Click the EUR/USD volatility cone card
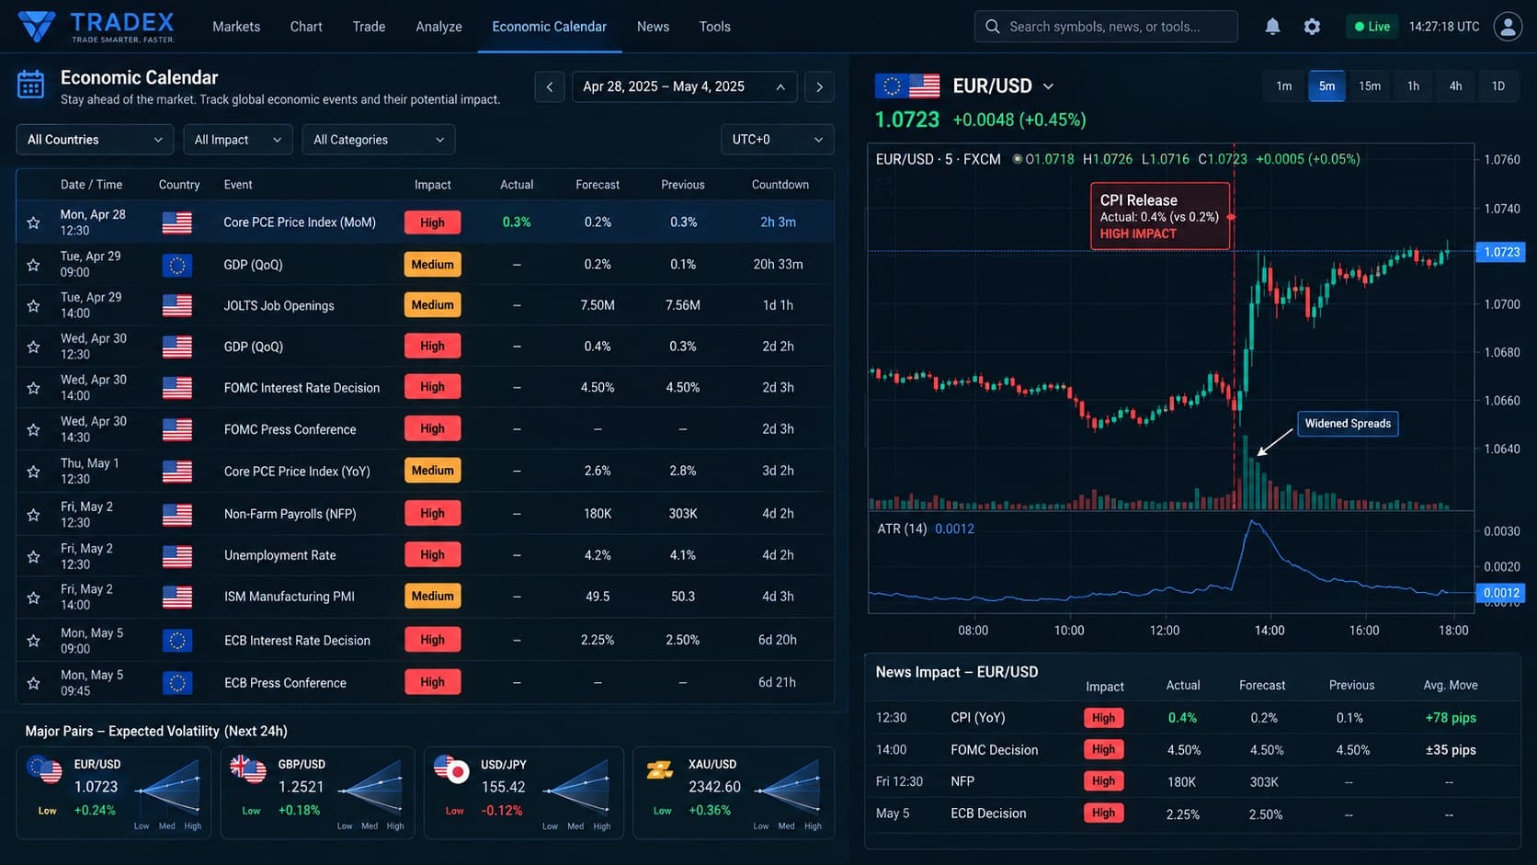1537x865 pixels. click(113, 792)
